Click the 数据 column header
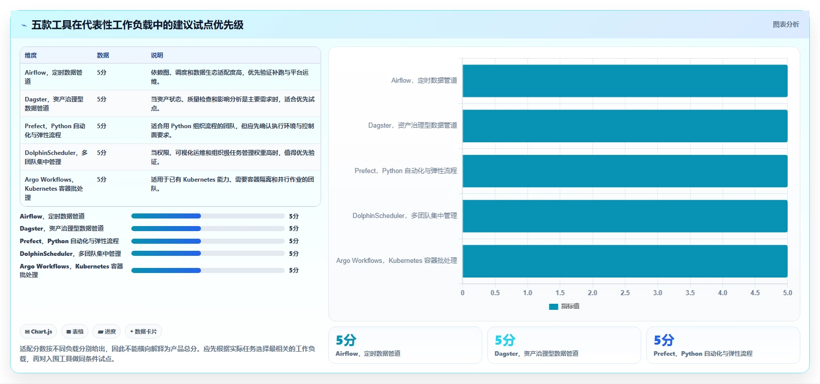This screenshot has height=384, width=820. [103, 56]
